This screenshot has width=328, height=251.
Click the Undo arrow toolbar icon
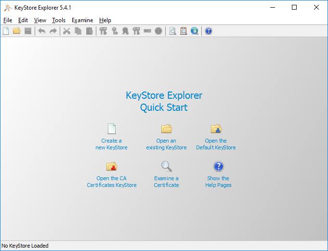[x=42, y=31]
